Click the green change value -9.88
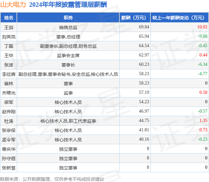This screenshot has width=209, height=182. pos(203,36)
